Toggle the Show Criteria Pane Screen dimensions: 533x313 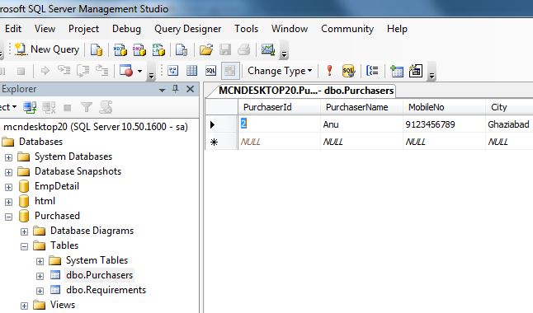191,71
